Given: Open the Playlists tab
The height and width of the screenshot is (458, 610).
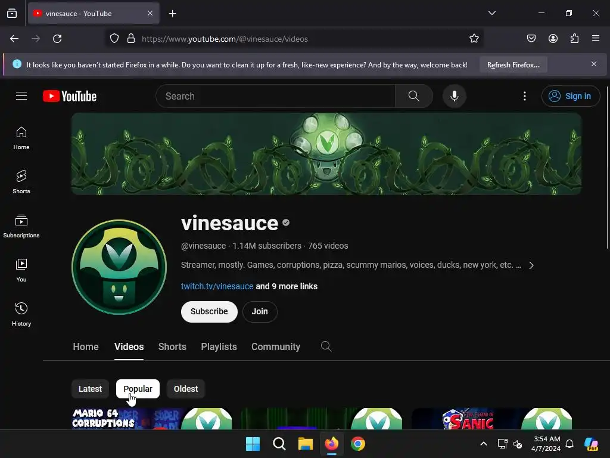Looking at the screenshot, I should point(219,346).
